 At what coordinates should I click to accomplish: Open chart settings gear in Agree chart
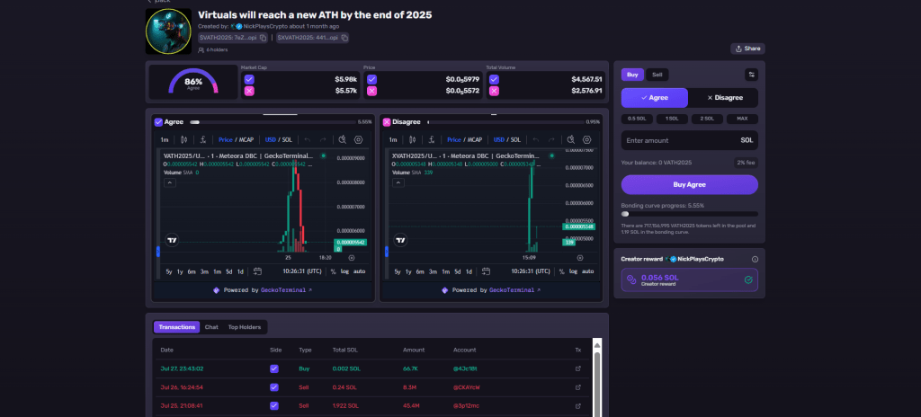[x=359, y=139]
